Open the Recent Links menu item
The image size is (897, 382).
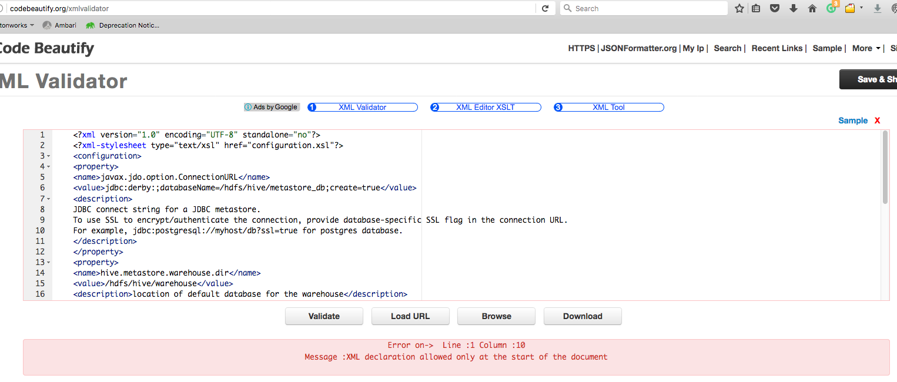point(776,48)
